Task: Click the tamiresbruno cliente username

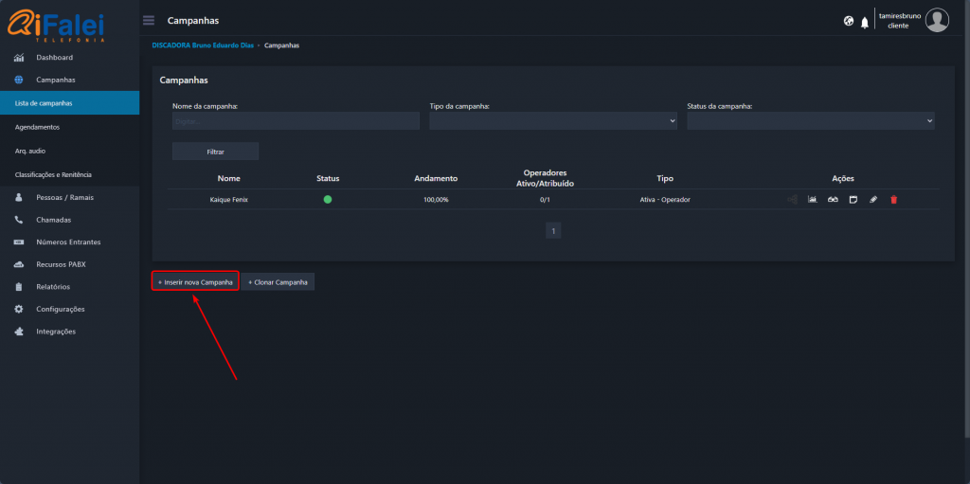Action: pos(900,21)
